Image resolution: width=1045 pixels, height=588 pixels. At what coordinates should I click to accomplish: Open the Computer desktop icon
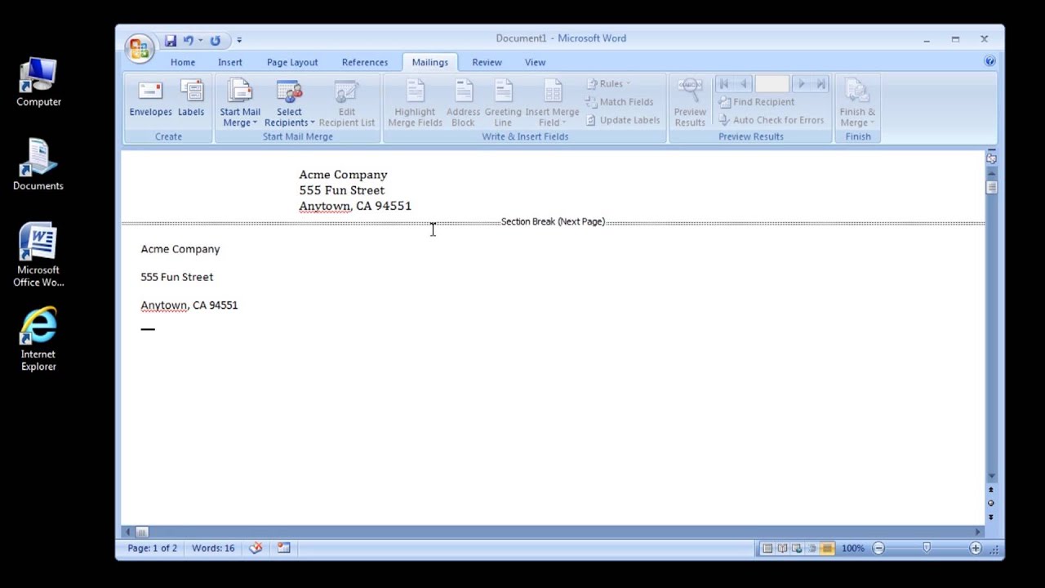(38, 83)
